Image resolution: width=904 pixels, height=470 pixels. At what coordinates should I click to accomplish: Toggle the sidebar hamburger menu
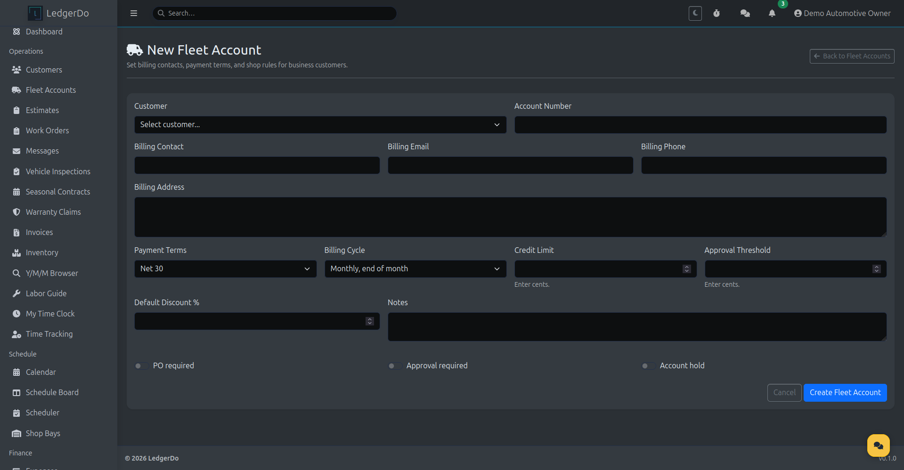[134, 13]
